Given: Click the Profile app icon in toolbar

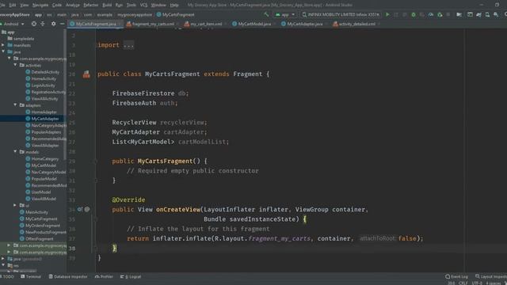Looking at the screenshot, I should (x=431, y=14).
